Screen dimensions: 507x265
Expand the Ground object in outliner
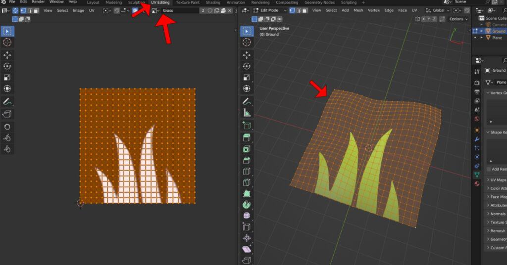[x=482, y=31]
